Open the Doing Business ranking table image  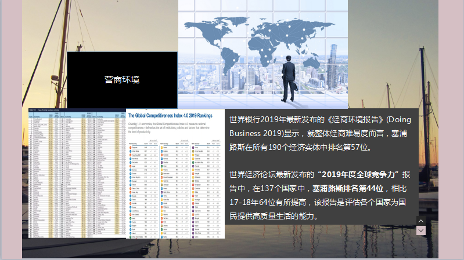tap(77, 173)
